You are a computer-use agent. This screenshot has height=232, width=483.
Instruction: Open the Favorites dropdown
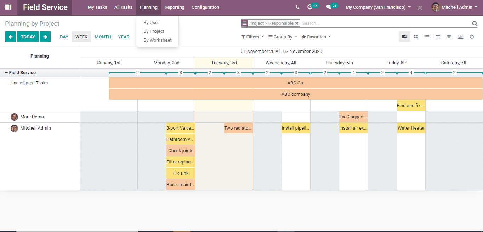(x=316, y=37)
